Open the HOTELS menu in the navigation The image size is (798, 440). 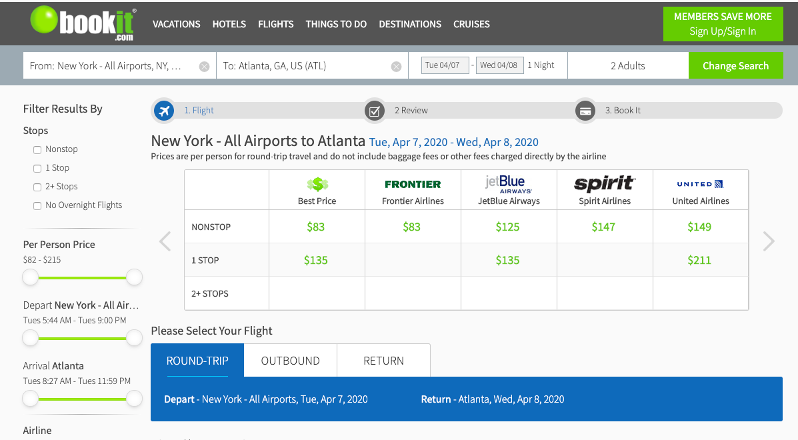[x=229, y=24]
